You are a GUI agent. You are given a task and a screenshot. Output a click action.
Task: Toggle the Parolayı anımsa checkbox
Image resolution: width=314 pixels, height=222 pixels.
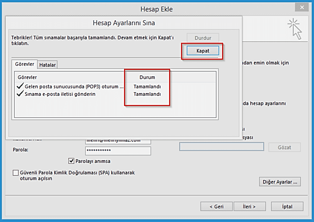click(71, 161)
